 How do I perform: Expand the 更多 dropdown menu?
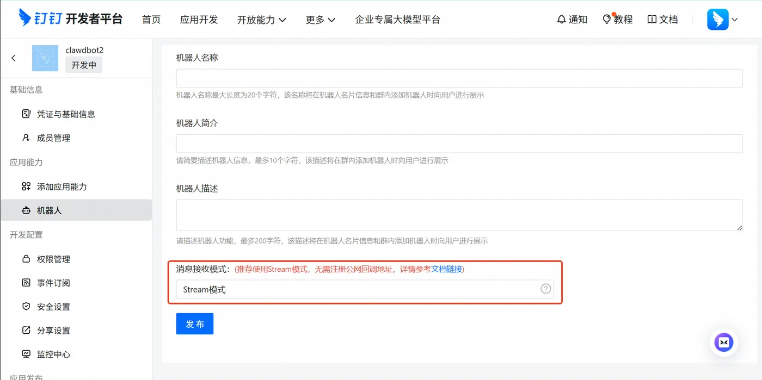click(321, 20)
